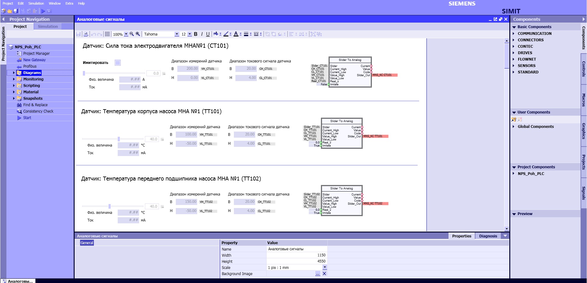
Task: Switch to the Diagnosis tab
Action: pyautogui.click(x=488, y=236)
